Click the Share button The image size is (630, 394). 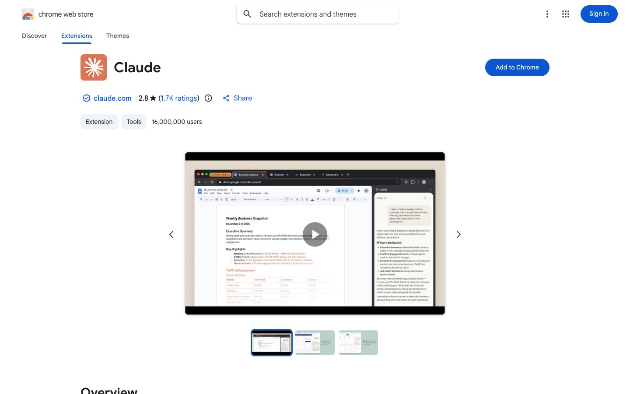237,98
